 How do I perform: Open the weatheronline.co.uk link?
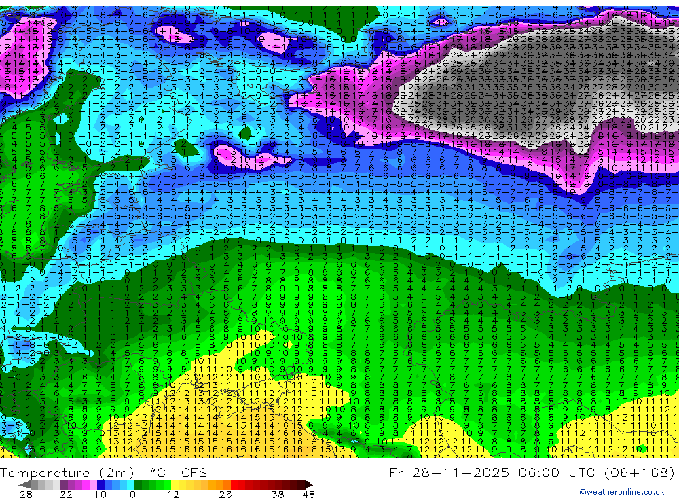click(x=622, y=492)
